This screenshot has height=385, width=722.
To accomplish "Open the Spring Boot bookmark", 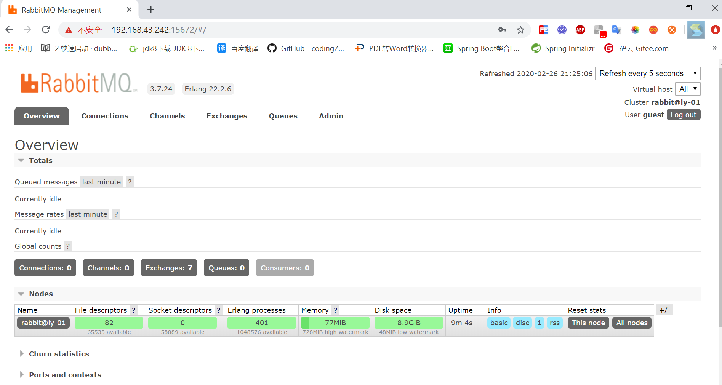I will [x=482, y=48].
